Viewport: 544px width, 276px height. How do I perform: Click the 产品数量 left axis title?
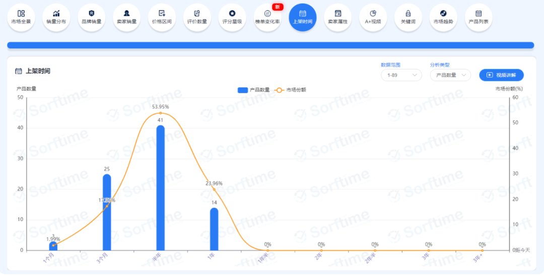[26, 89]
